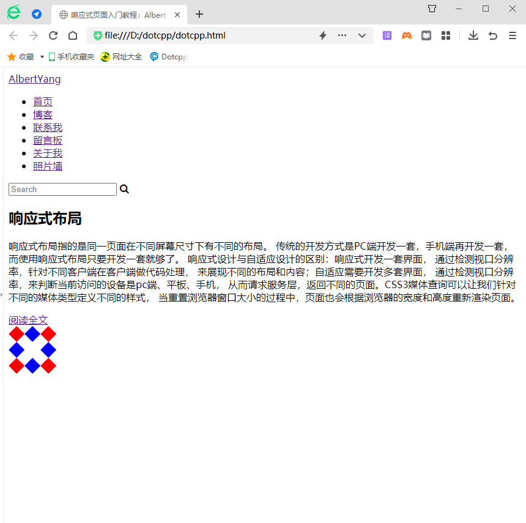Viewport: 526px width, 523px height.
Task: Click the undo closed tab icon
Action: coord(492,35)
